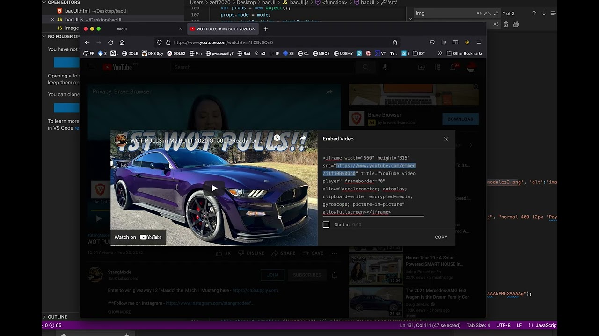Screen dimensions: 599x336
Task: Click the Start at 0:00 time field
Action: coord(357,225)
